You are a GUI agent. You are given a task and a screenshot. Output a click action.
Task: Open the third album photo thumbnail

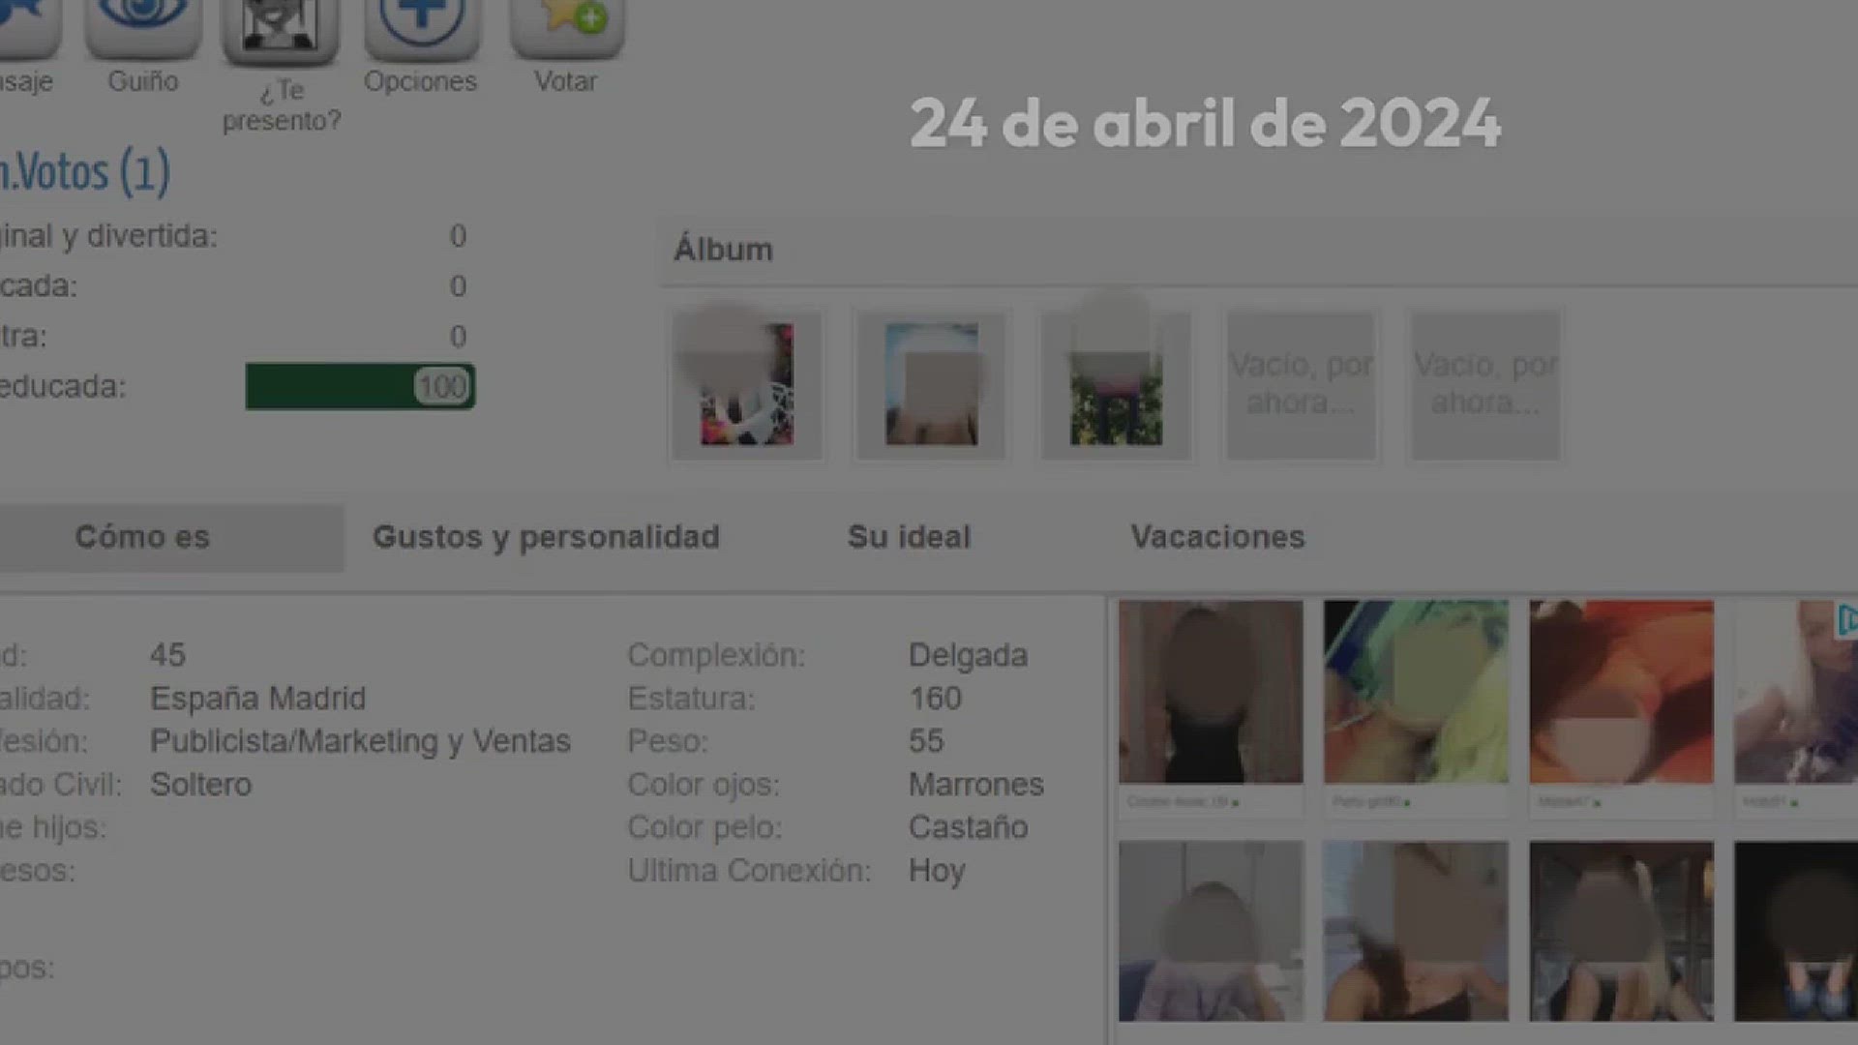[x=1116, y=384]
